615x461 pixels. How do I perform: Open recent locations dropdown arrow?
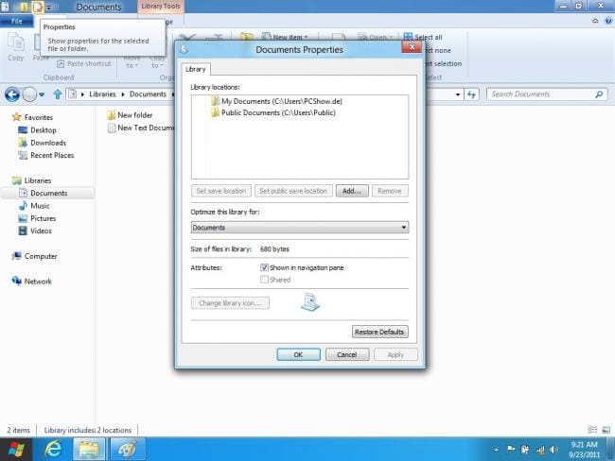42,94
